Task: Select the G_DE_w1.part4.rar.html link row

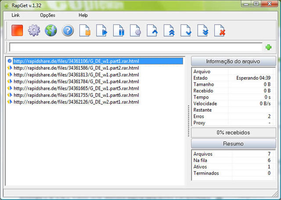Action: [76, 81]
